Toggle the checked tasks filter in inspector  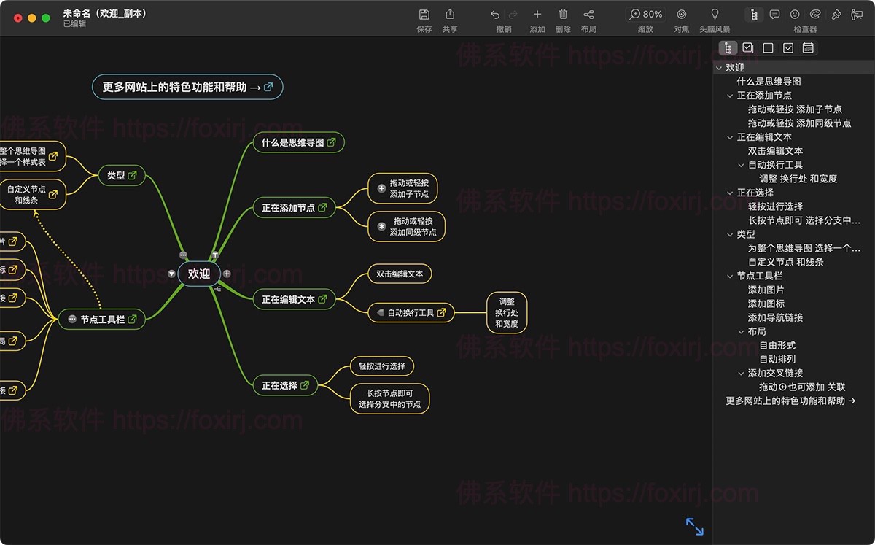787,47
